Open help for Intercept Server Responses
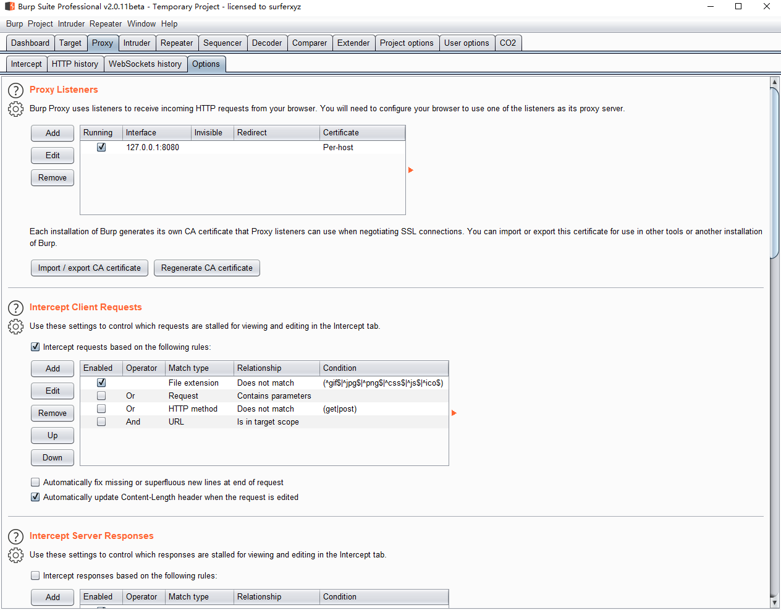The image size is (781, 610). (x=15, y=537)
